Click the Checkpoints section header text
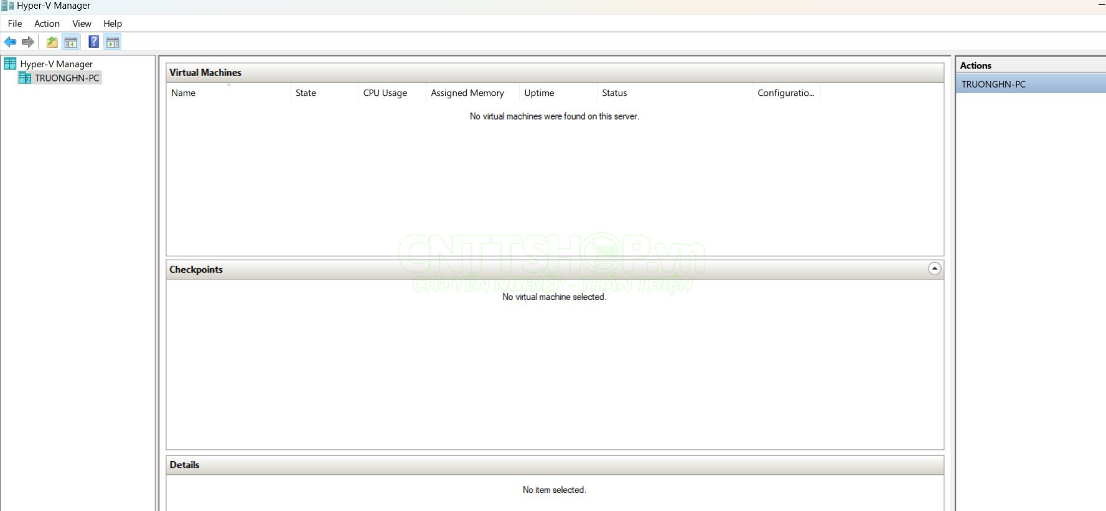This screenshot has width=1106, height=511. 196,270
